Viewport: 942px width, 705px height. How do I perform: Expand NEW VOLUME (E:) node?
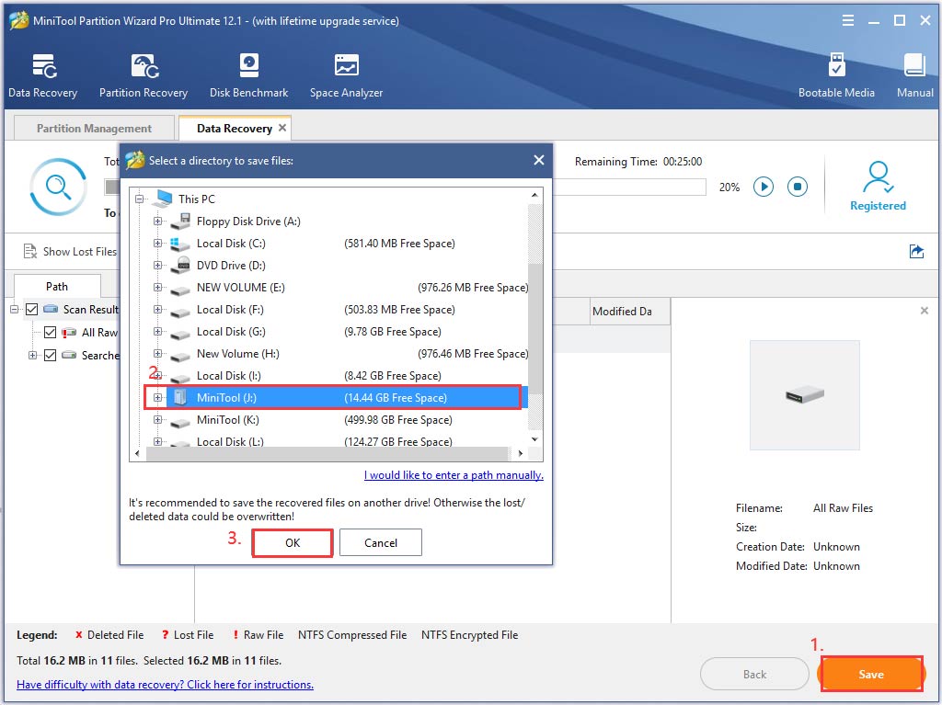coord(157,288)
